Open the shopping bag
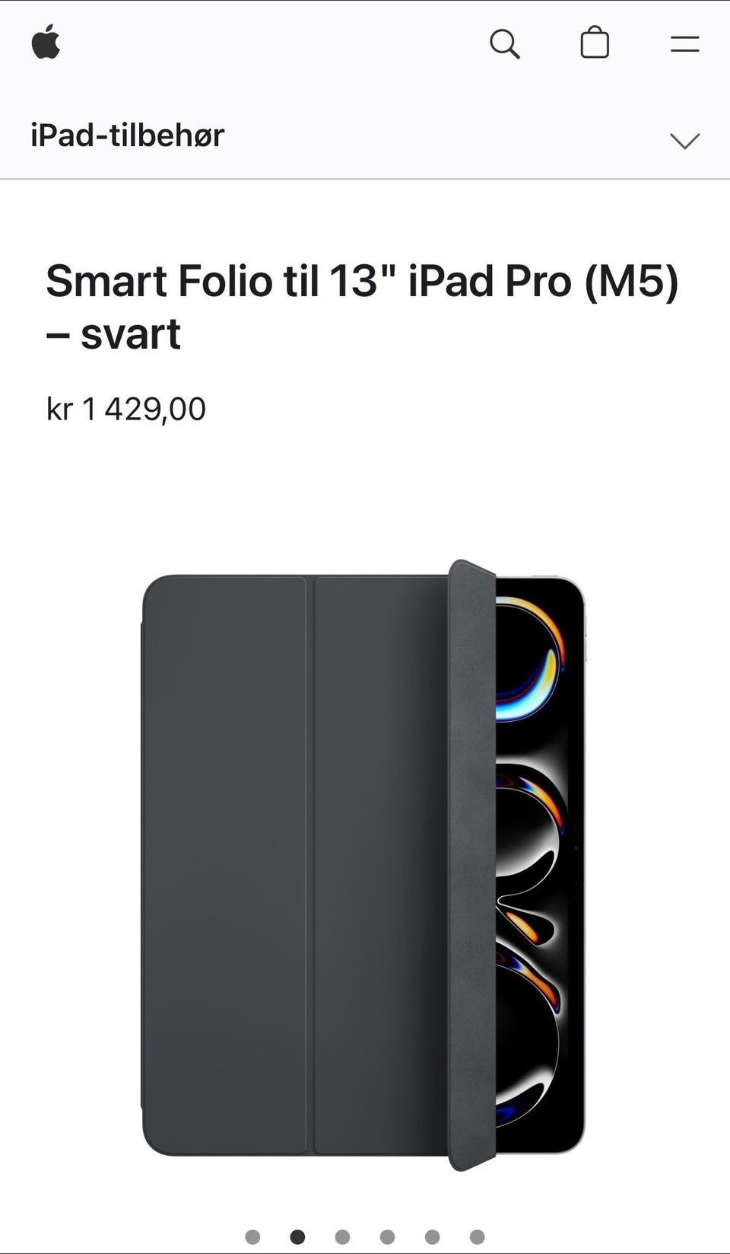 point(595,43)
